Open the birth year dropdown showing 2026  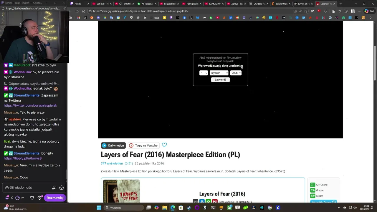coord(236,73)
